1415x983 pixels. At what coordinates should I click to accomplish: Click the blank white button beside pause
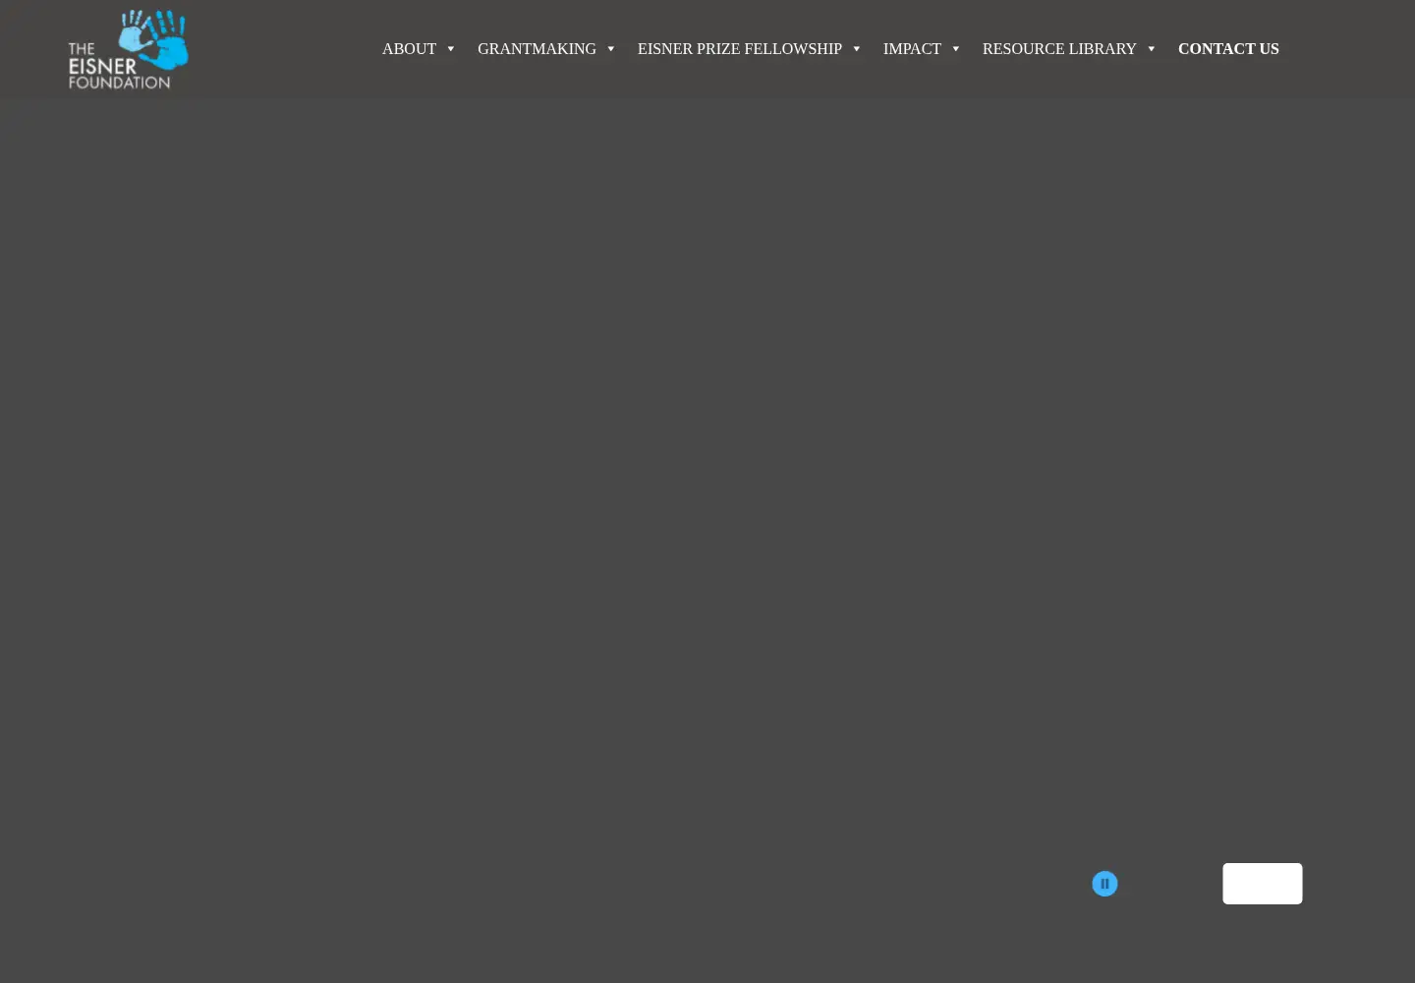click(1263, 884)
